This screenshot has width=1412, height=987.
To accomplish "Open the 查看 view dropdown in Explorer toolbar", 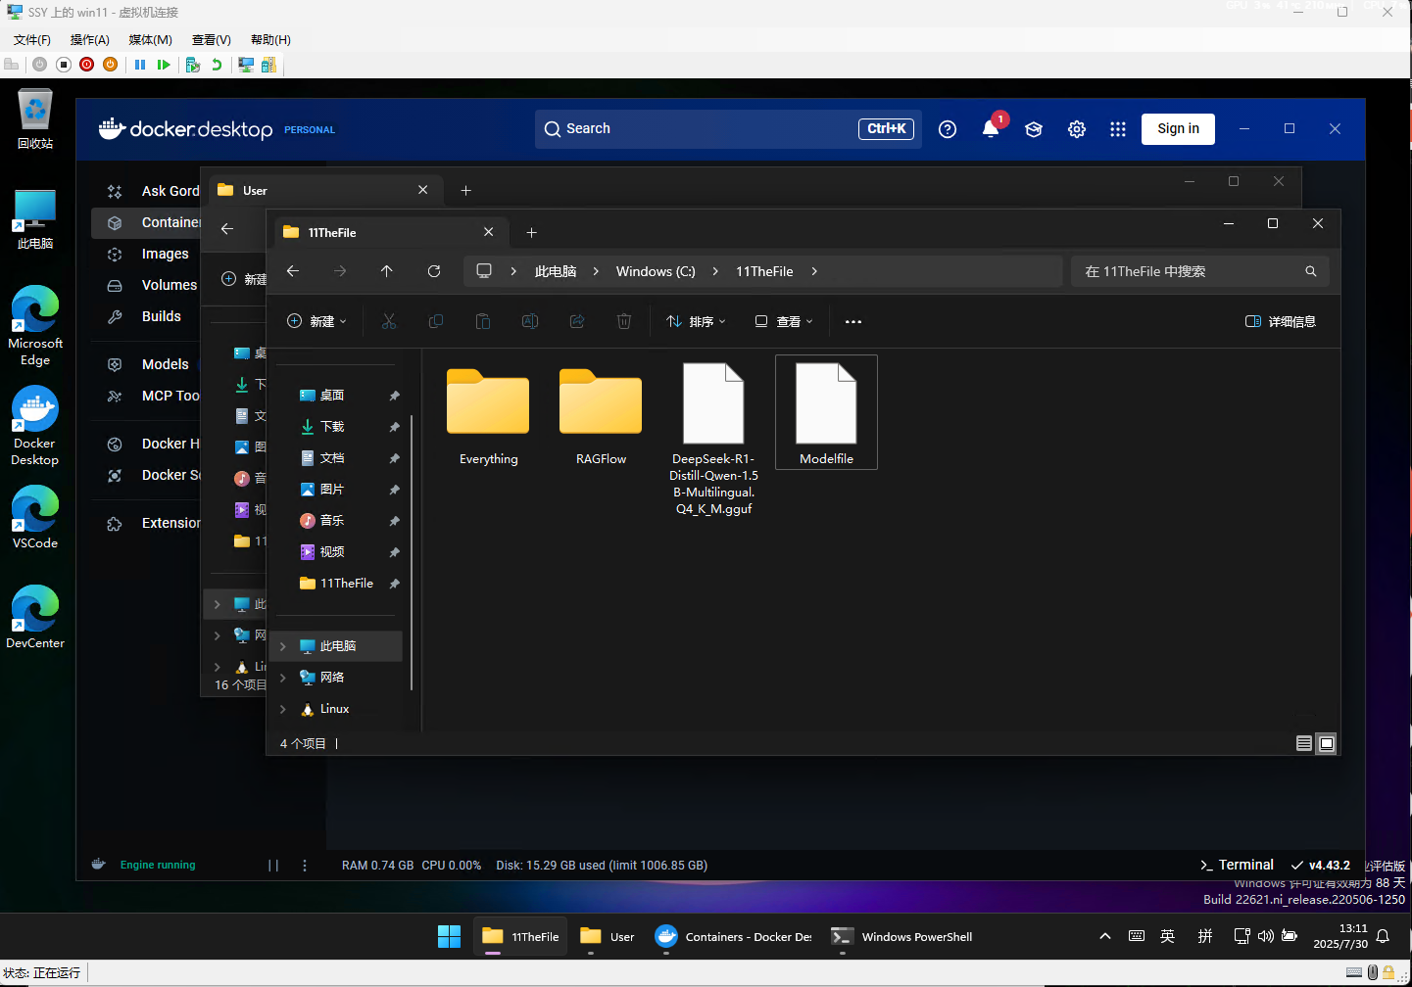I will (x=784, y=321).
